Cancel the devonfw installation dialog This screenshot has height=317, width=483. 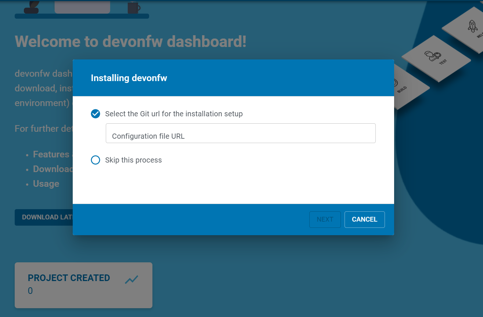(364, 219)
